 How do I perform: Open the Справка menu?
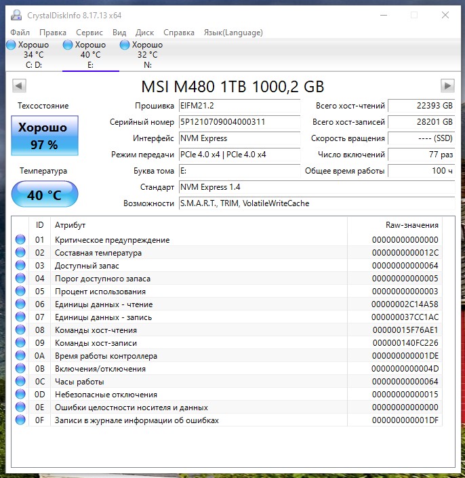[x=179, y=33]
